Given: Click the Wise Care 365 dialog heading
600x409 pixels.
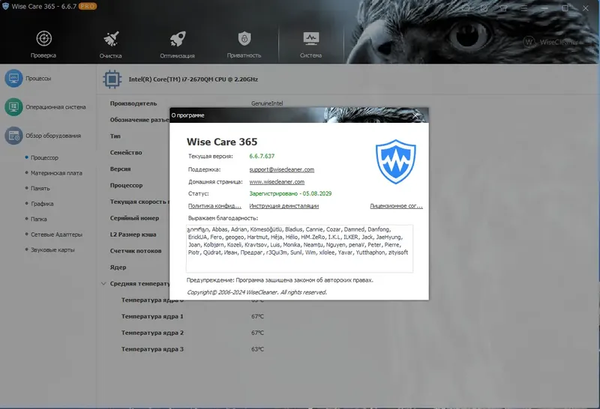Looking at the screenshot, I should click(222, 142).
